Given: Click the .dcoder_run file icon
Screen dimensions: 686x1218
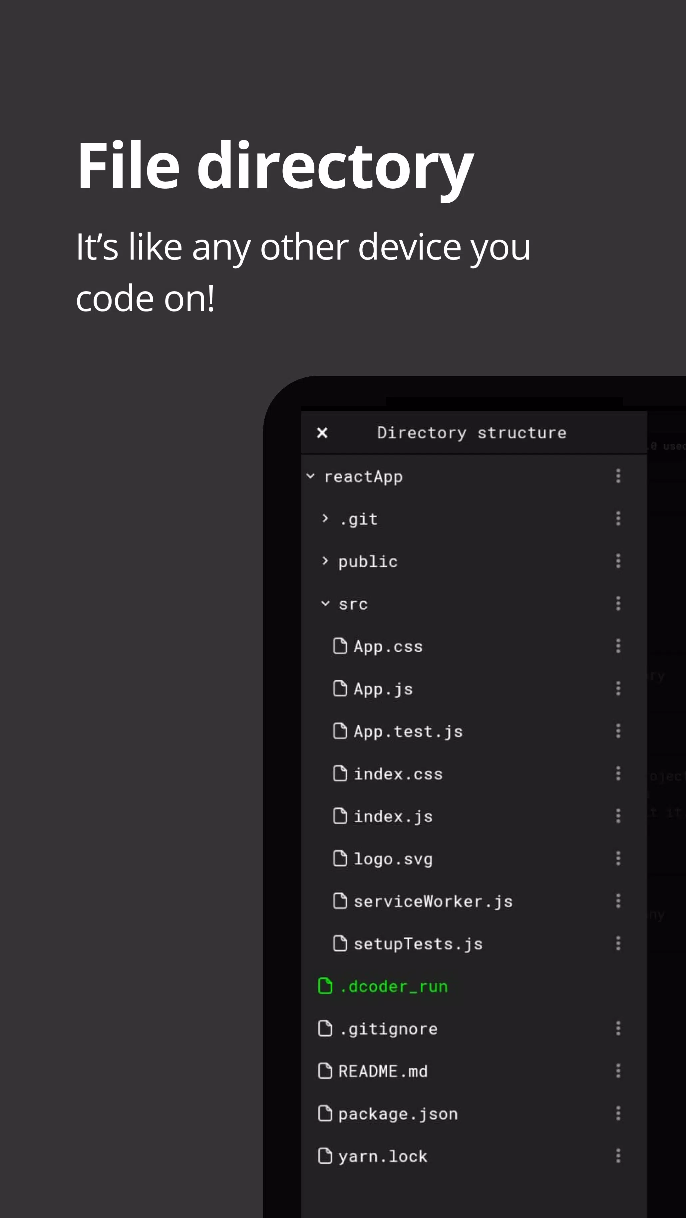Looking at the screenshot, I should [327, 985].
